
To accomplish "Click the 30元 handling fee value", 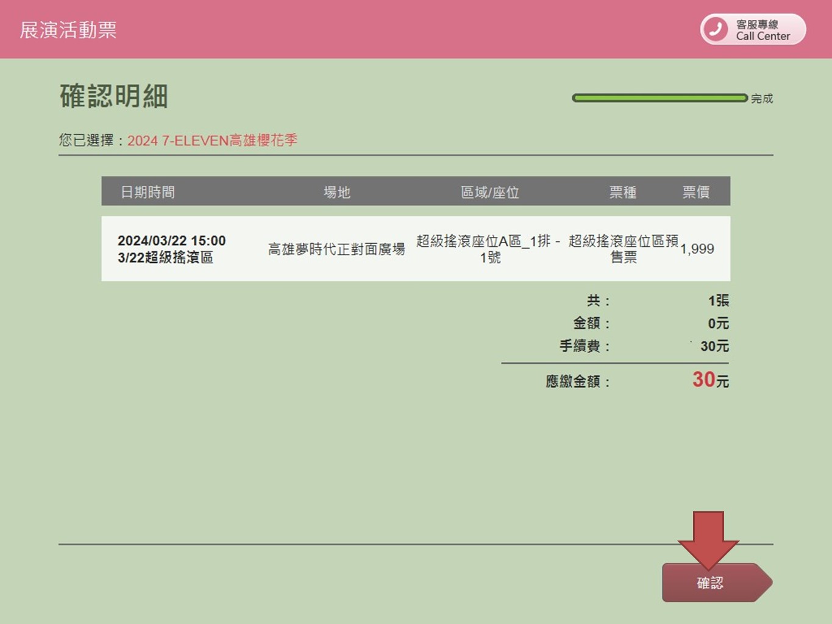I will tap(714, 346).
